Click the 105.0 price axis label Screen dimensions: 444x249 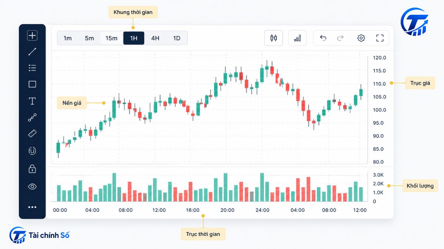[379, 97]
